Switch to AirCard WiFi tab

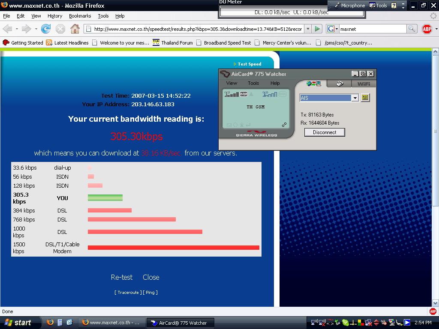click(x=364, y=84)
